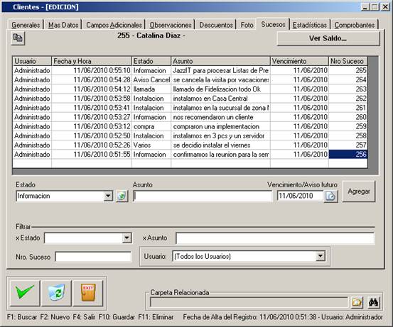Click the Agregar button
The height and width of the screenshot is (327, 393).
[359, 192]
